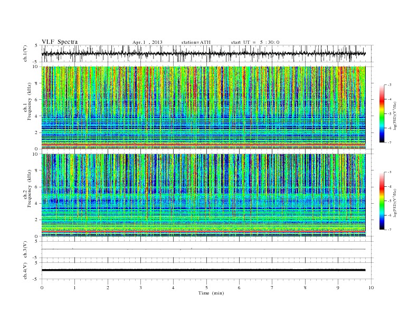This screenshot has width=418, height=323.
Task: Click the "1" minute tick label
Action: [x=75, y=288]
